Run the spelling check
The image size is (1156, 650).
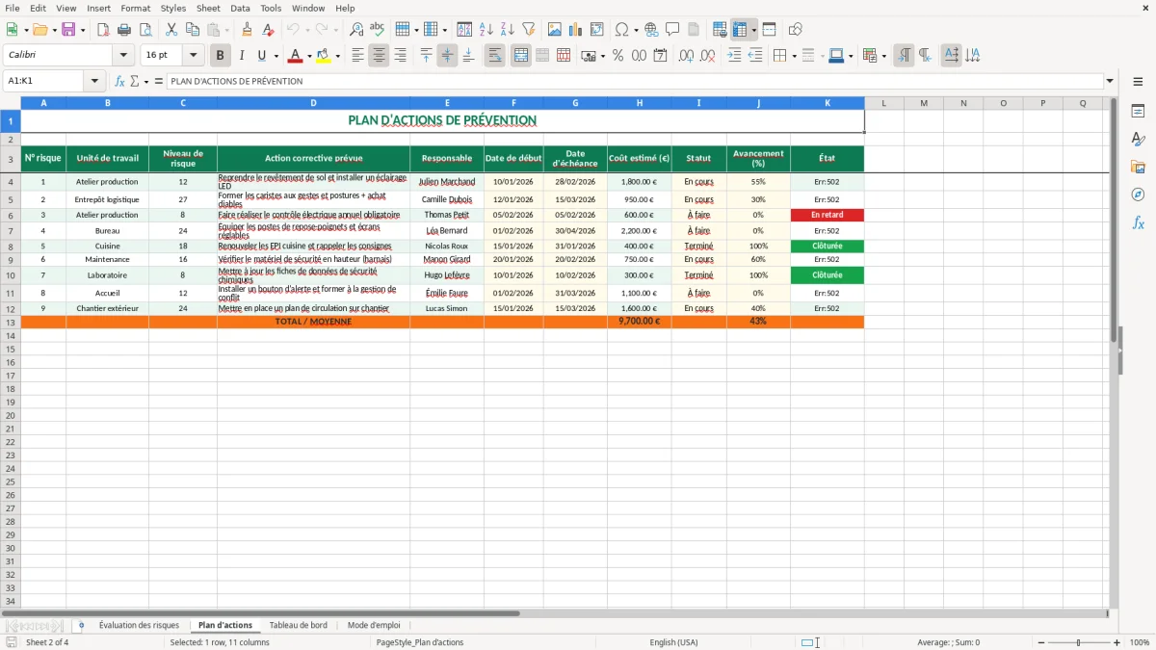378,30
